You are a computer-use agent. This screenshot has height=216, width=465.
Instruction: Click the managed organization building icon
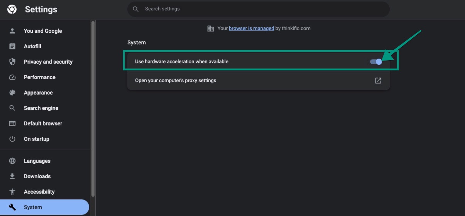coord(211,29)
